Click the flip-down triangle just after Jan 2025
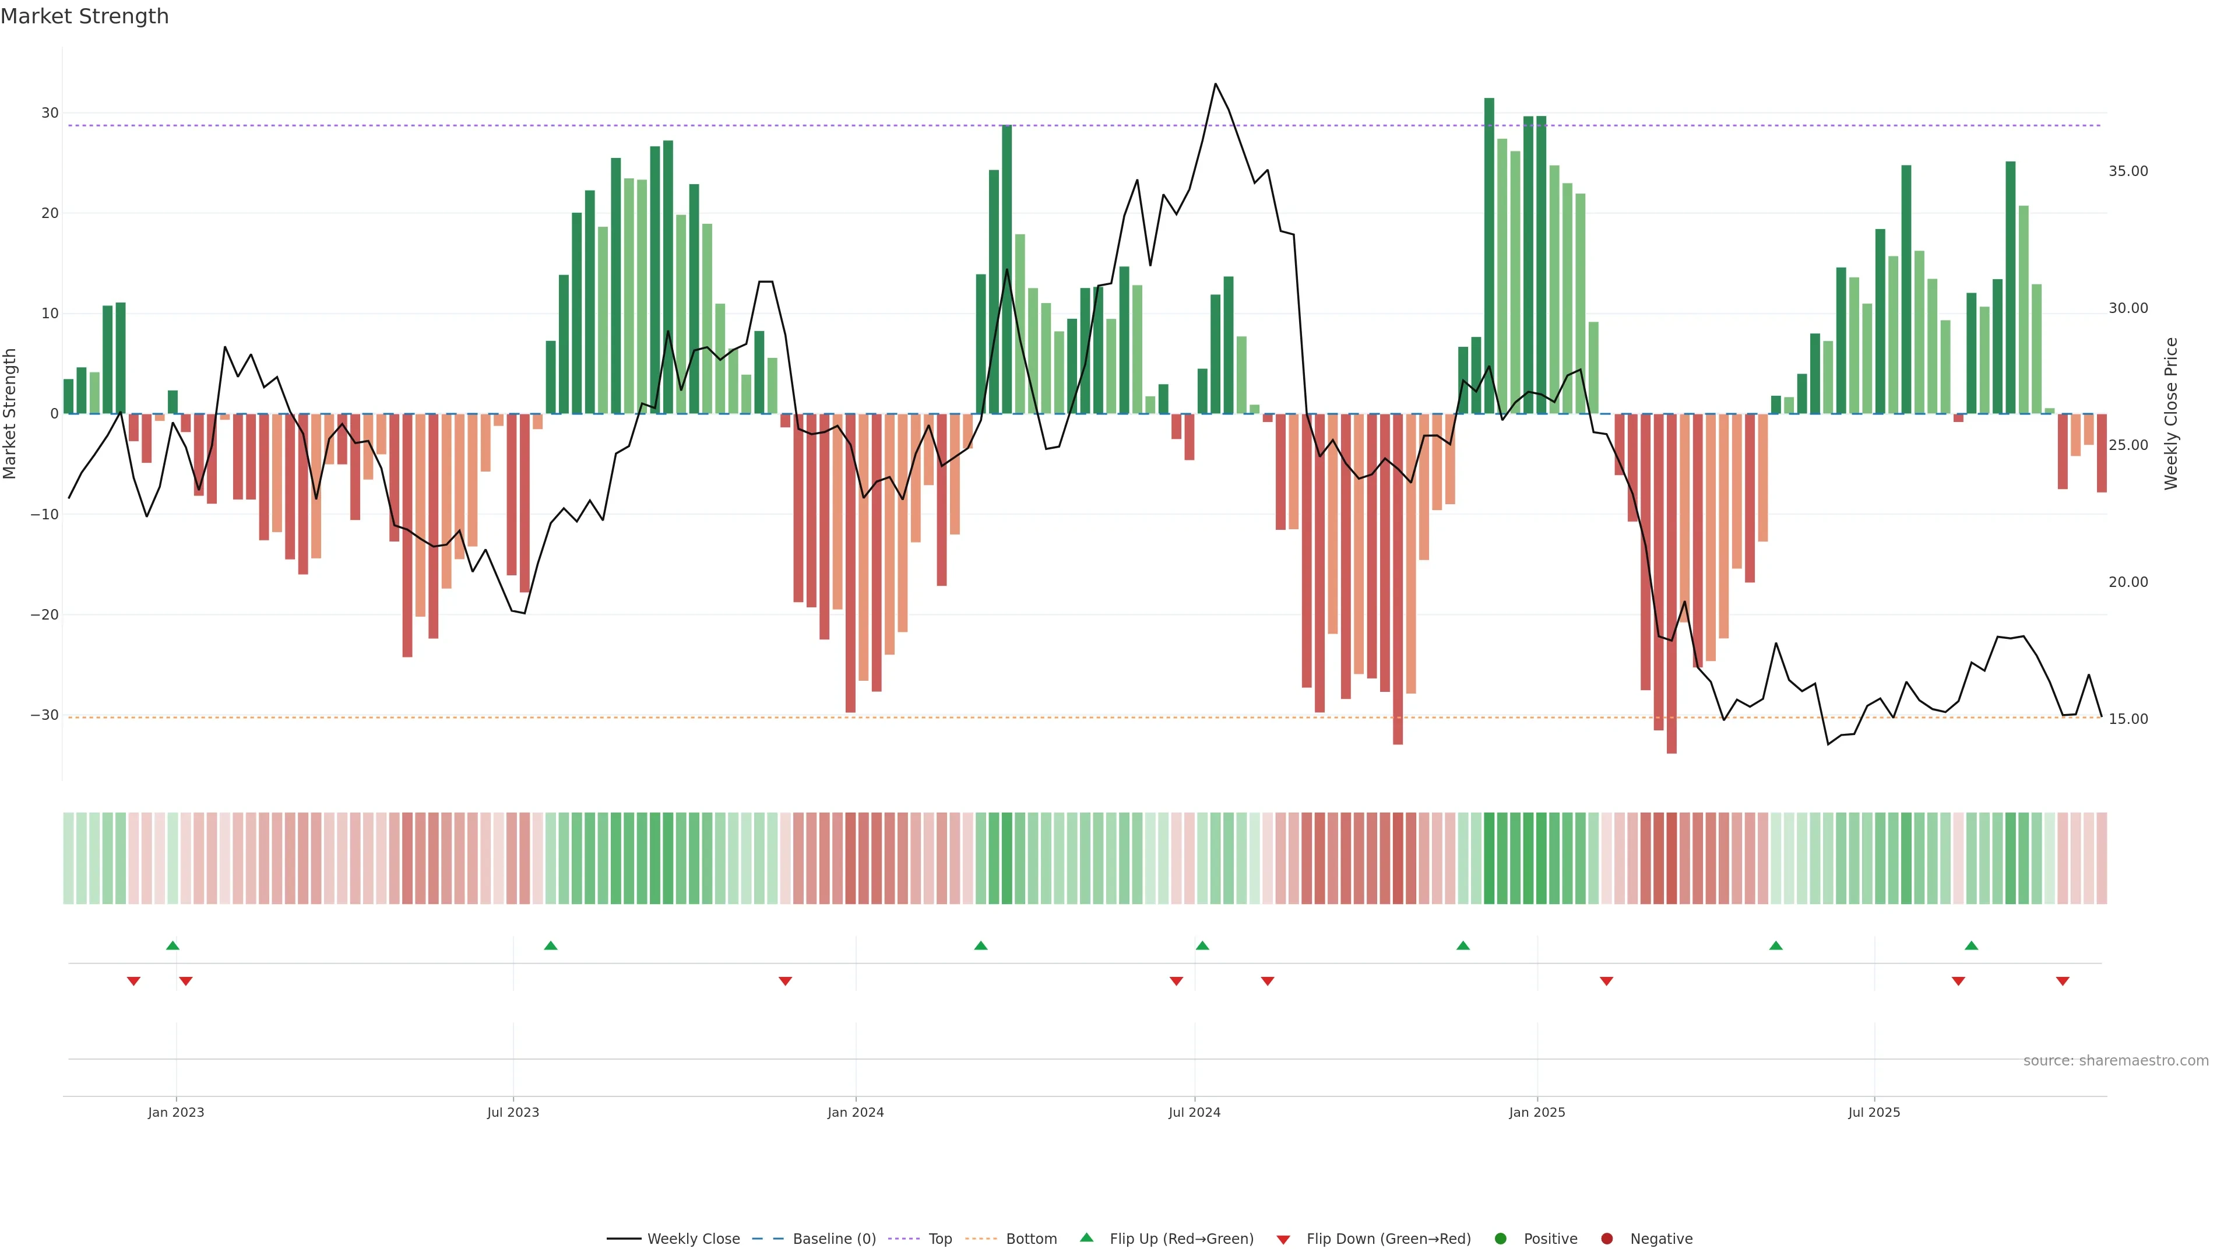Image resolution: width=2238 pixels, height=1259 pixels. pyautogui.click(x=1606, y=981)
